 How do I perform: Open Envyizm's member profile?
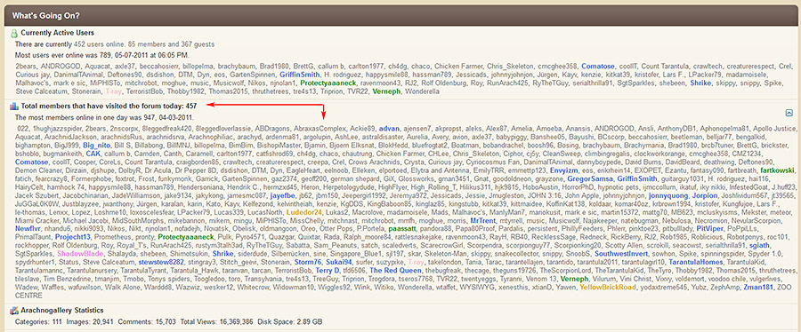point(565,170)
